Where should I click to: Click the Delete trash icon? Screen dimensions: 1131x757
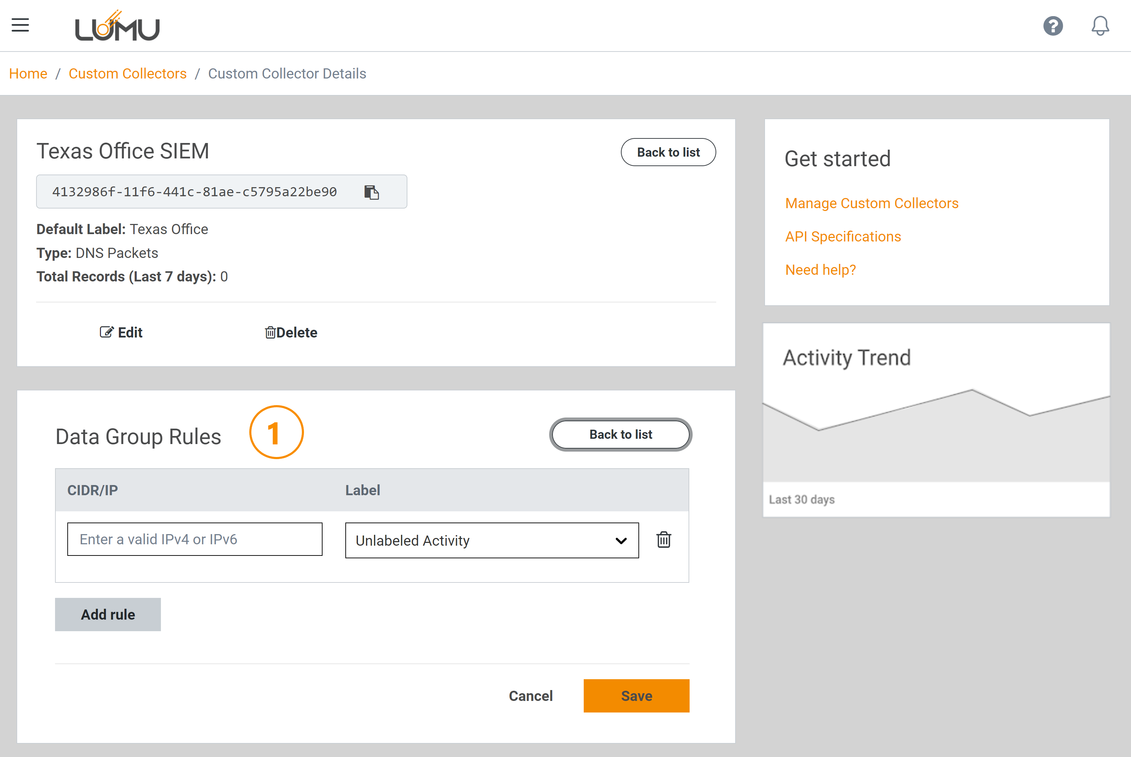coord(270,333)
